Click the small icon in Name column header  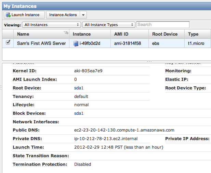pyautogui.click(x=66, y=33)
